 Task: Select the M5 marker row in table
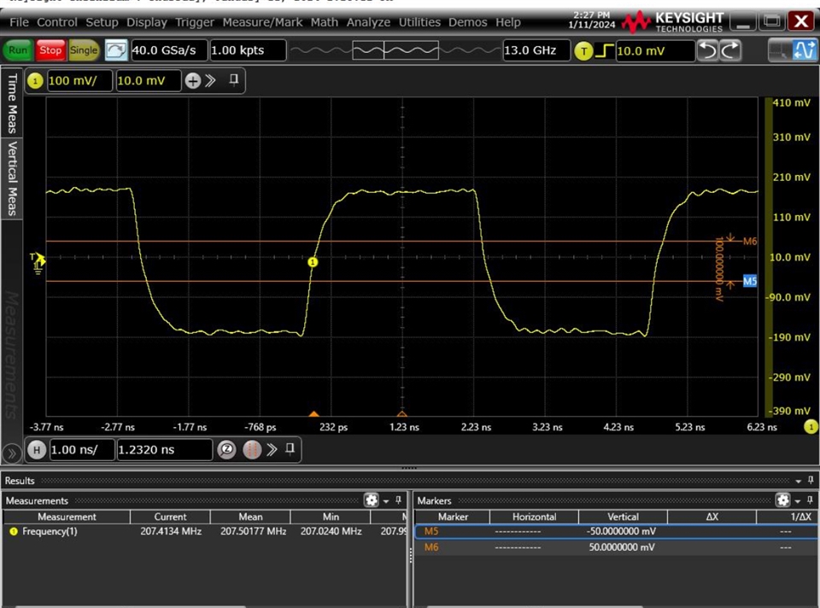(x=617, y=531)
